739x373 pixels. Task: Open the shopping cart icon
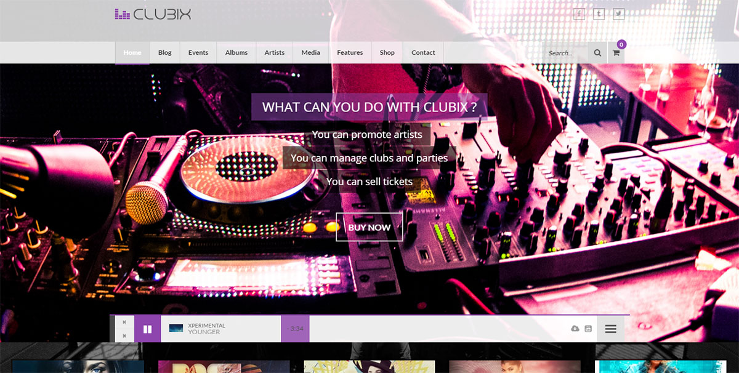pyautogui.click(x=616, y=53)
